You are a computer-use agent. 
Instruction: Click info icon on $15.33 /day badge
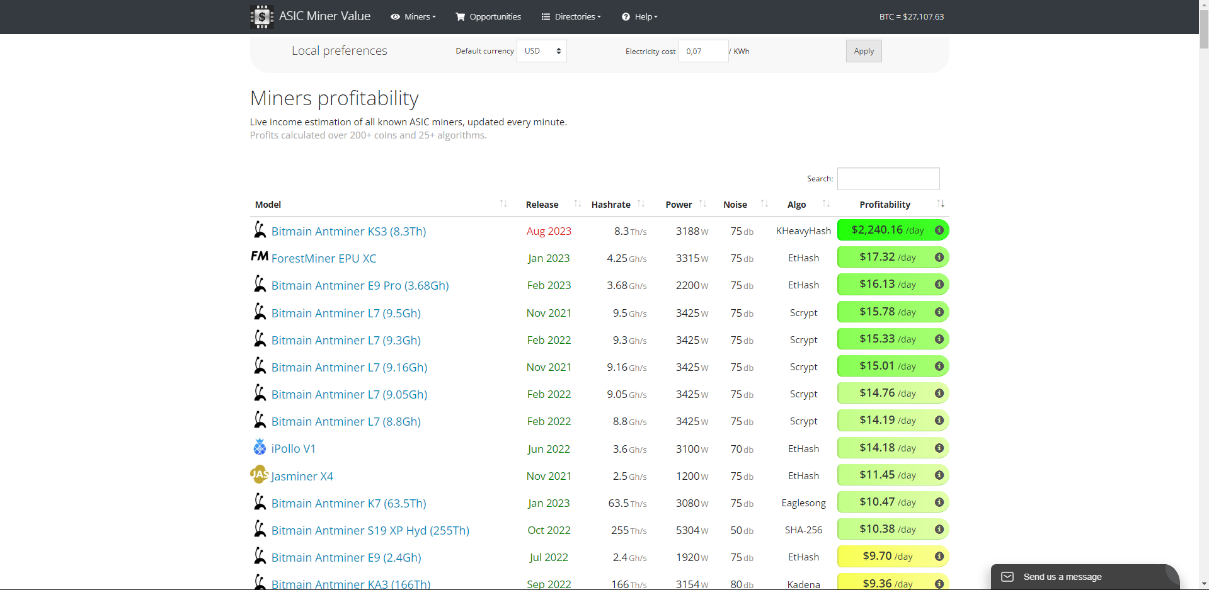pyautogui.click(x=939, y=339)
